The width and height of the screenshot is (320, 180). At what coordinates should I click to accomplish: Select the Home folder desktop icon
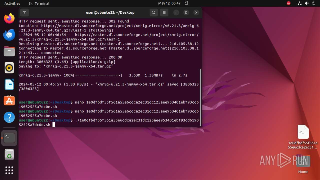click(303, 164)
